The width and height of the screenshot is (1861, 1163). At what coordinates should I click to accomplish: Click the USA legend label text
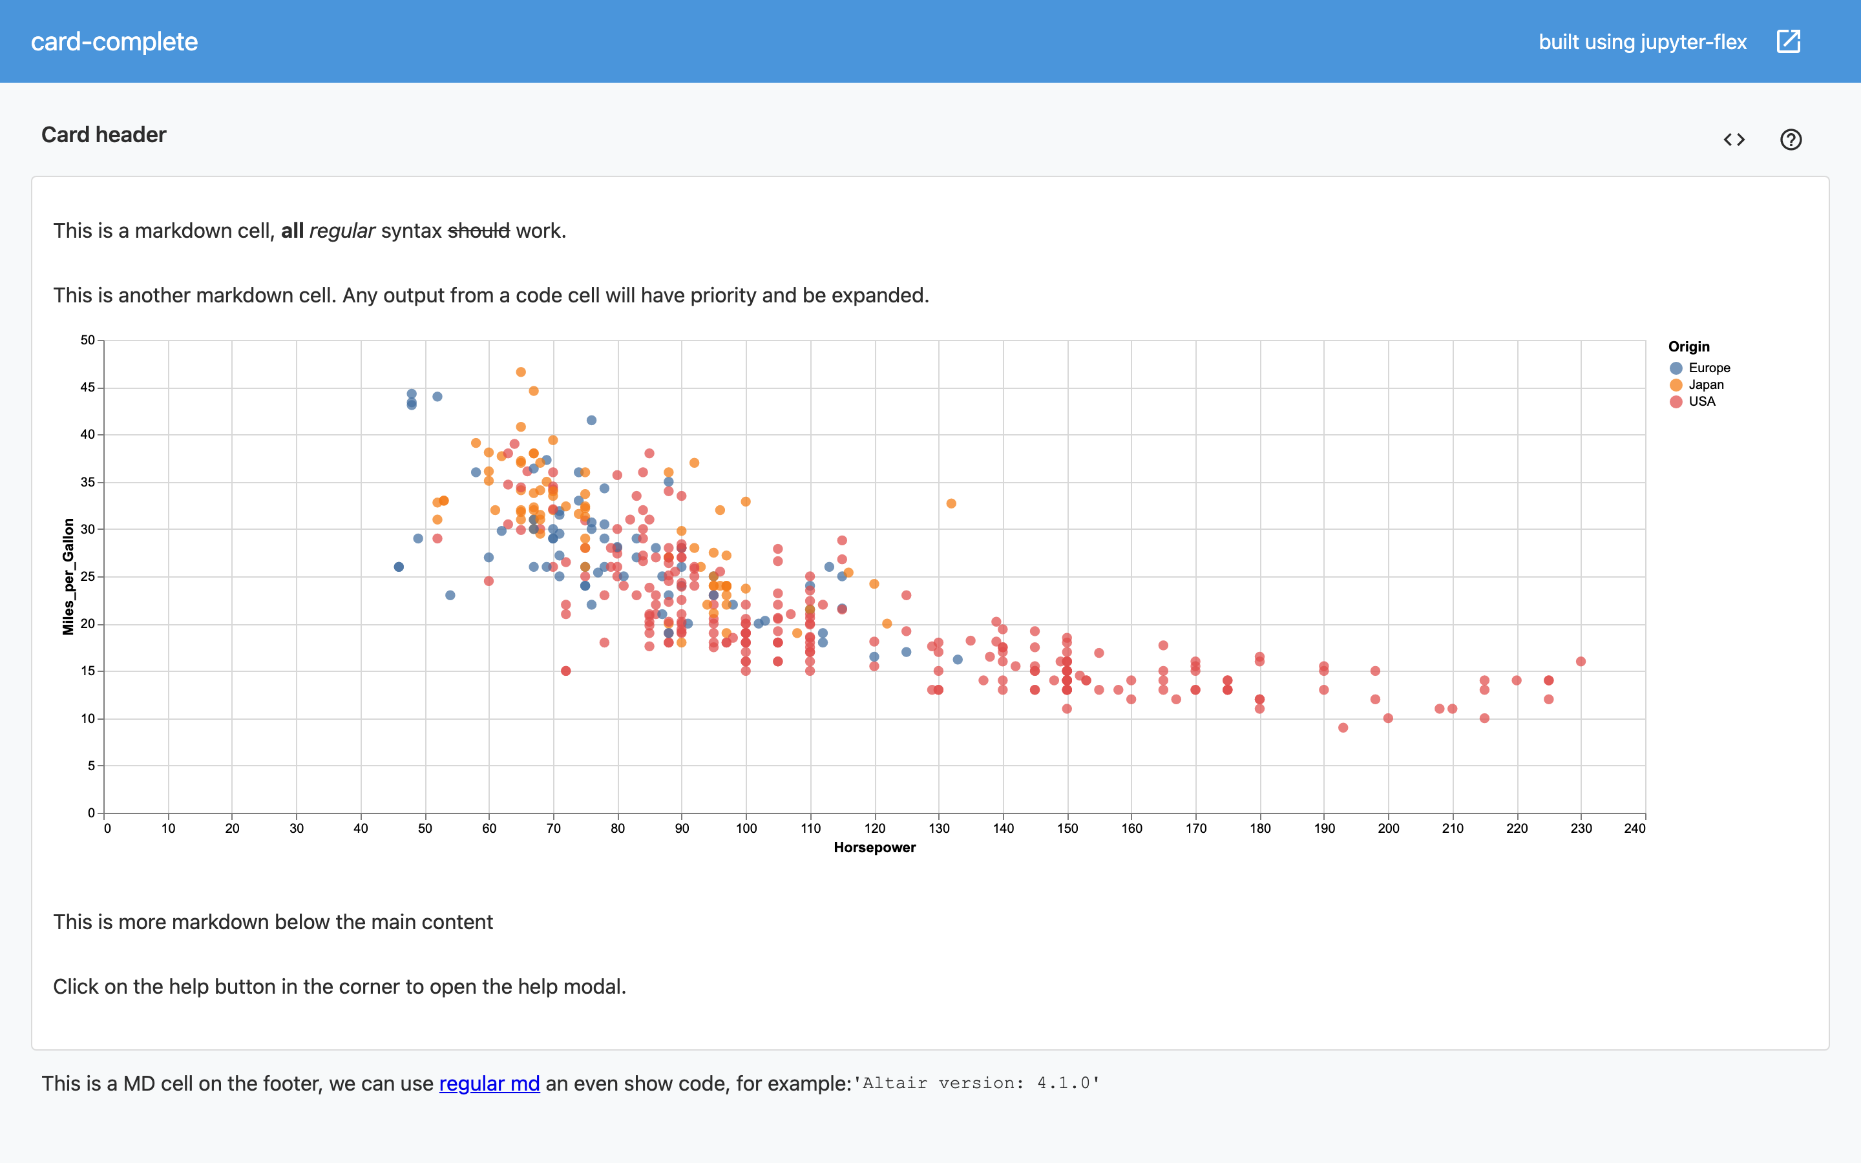pos(1702,401)
